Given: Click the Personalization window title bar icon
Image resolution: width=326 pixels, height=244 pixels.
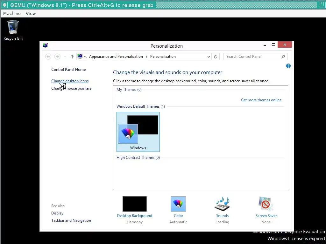Looking at the screenshot, I should [45, 46].
